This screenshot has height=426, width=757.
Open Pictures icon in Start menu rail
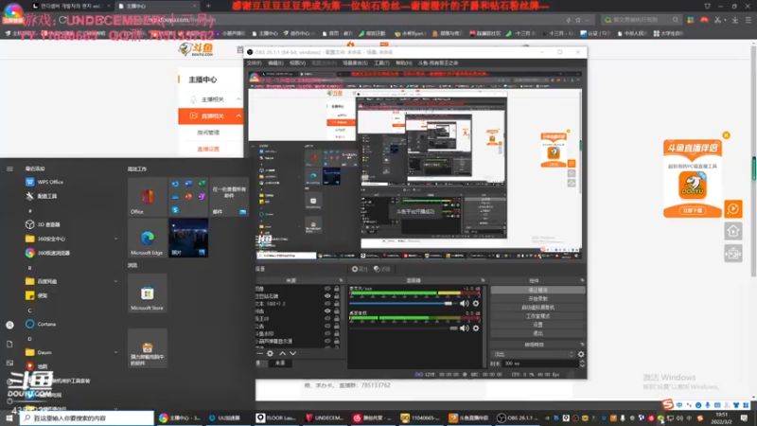(9, 363)
